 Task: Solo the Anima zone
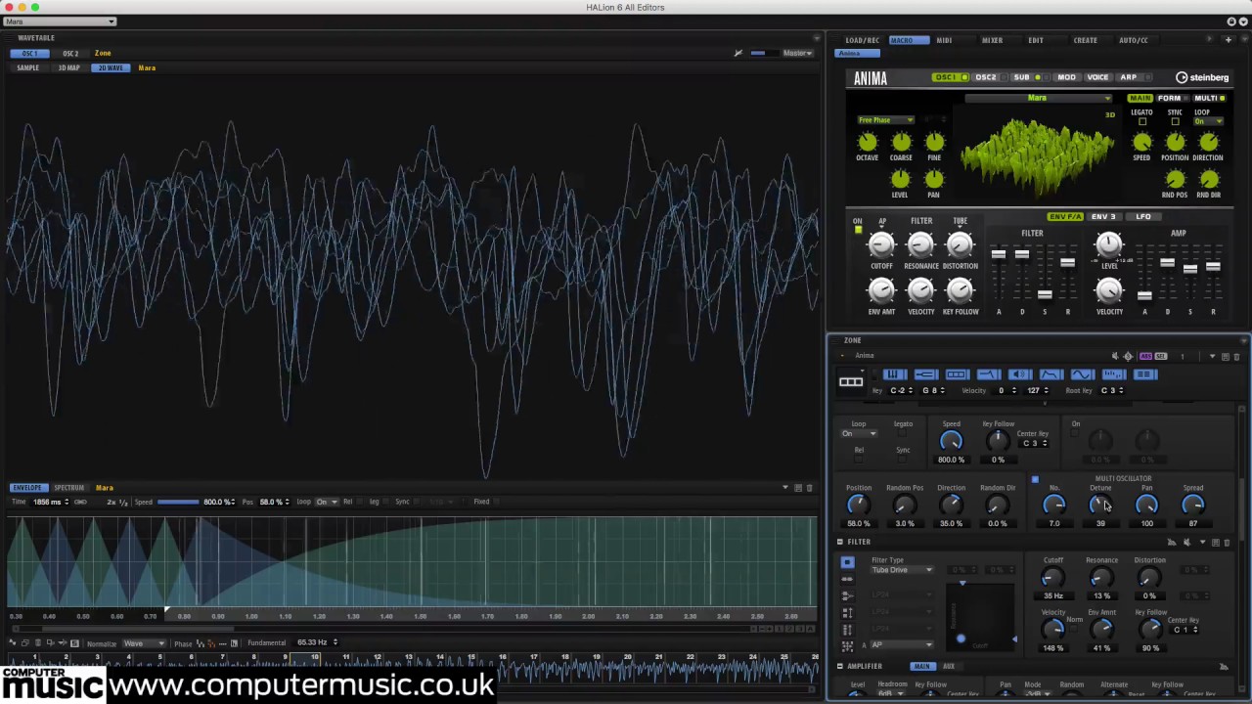[1128, 356]
